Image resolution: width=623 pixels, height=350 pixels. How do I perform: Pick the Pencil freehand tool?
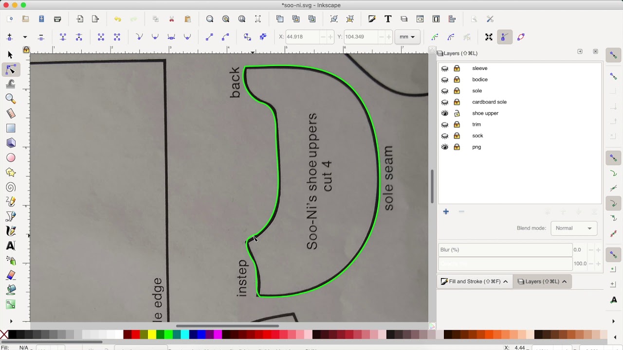[10, 202]
